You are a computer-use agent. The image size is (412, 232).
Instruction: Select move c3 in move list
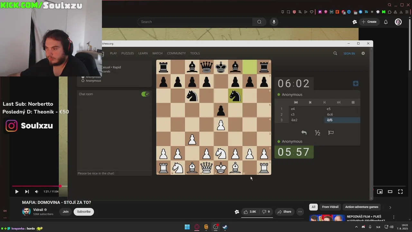[306, 114]
